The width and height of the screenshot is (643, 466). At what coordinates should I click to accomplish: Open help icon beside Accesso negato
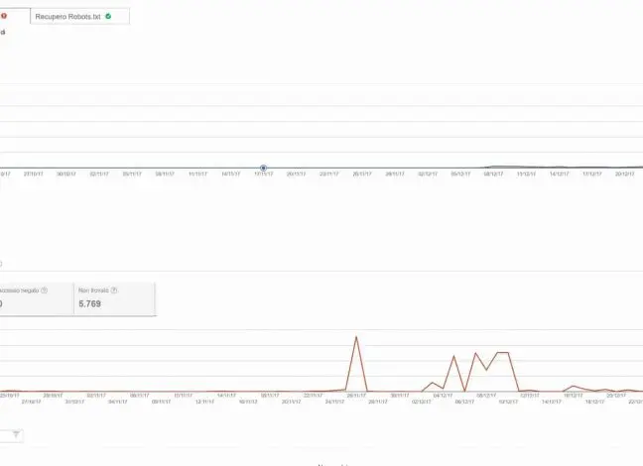[x=45, y=291]
